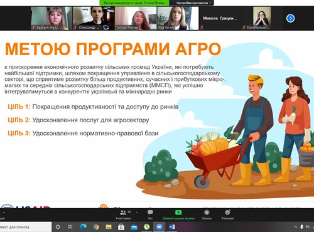Switch to Zoom in the taskbar
The image size is (314, 232).
point(160,227)
